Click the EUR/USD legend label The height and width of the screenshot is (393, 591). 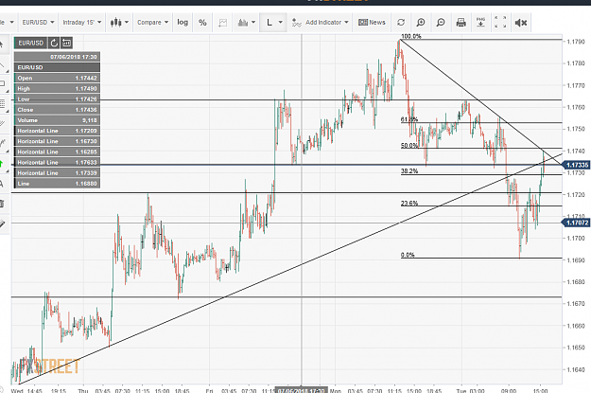pos(31,43)
